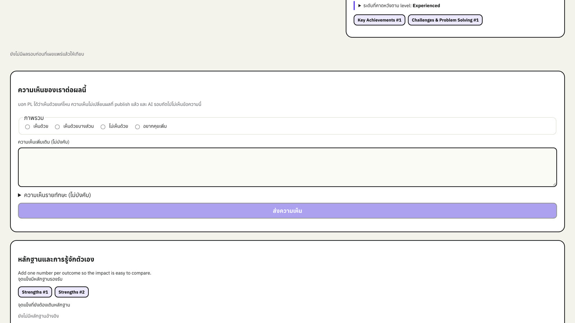This screenshot has width=575, height=323.
Task: Choose the ไม่เห็นด้วย radio option
Action: [103, 127]
